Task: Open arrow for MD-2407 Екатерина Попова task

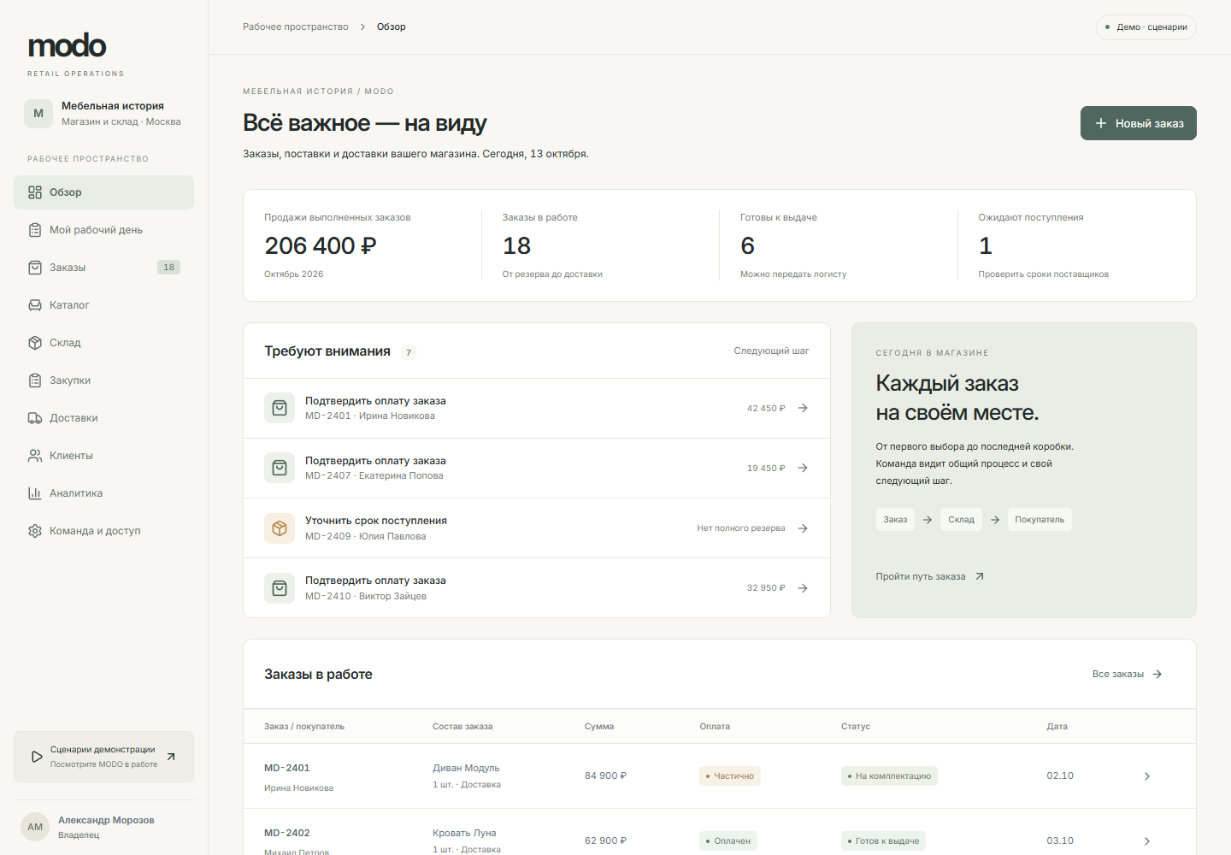Action: pos(803,468)
